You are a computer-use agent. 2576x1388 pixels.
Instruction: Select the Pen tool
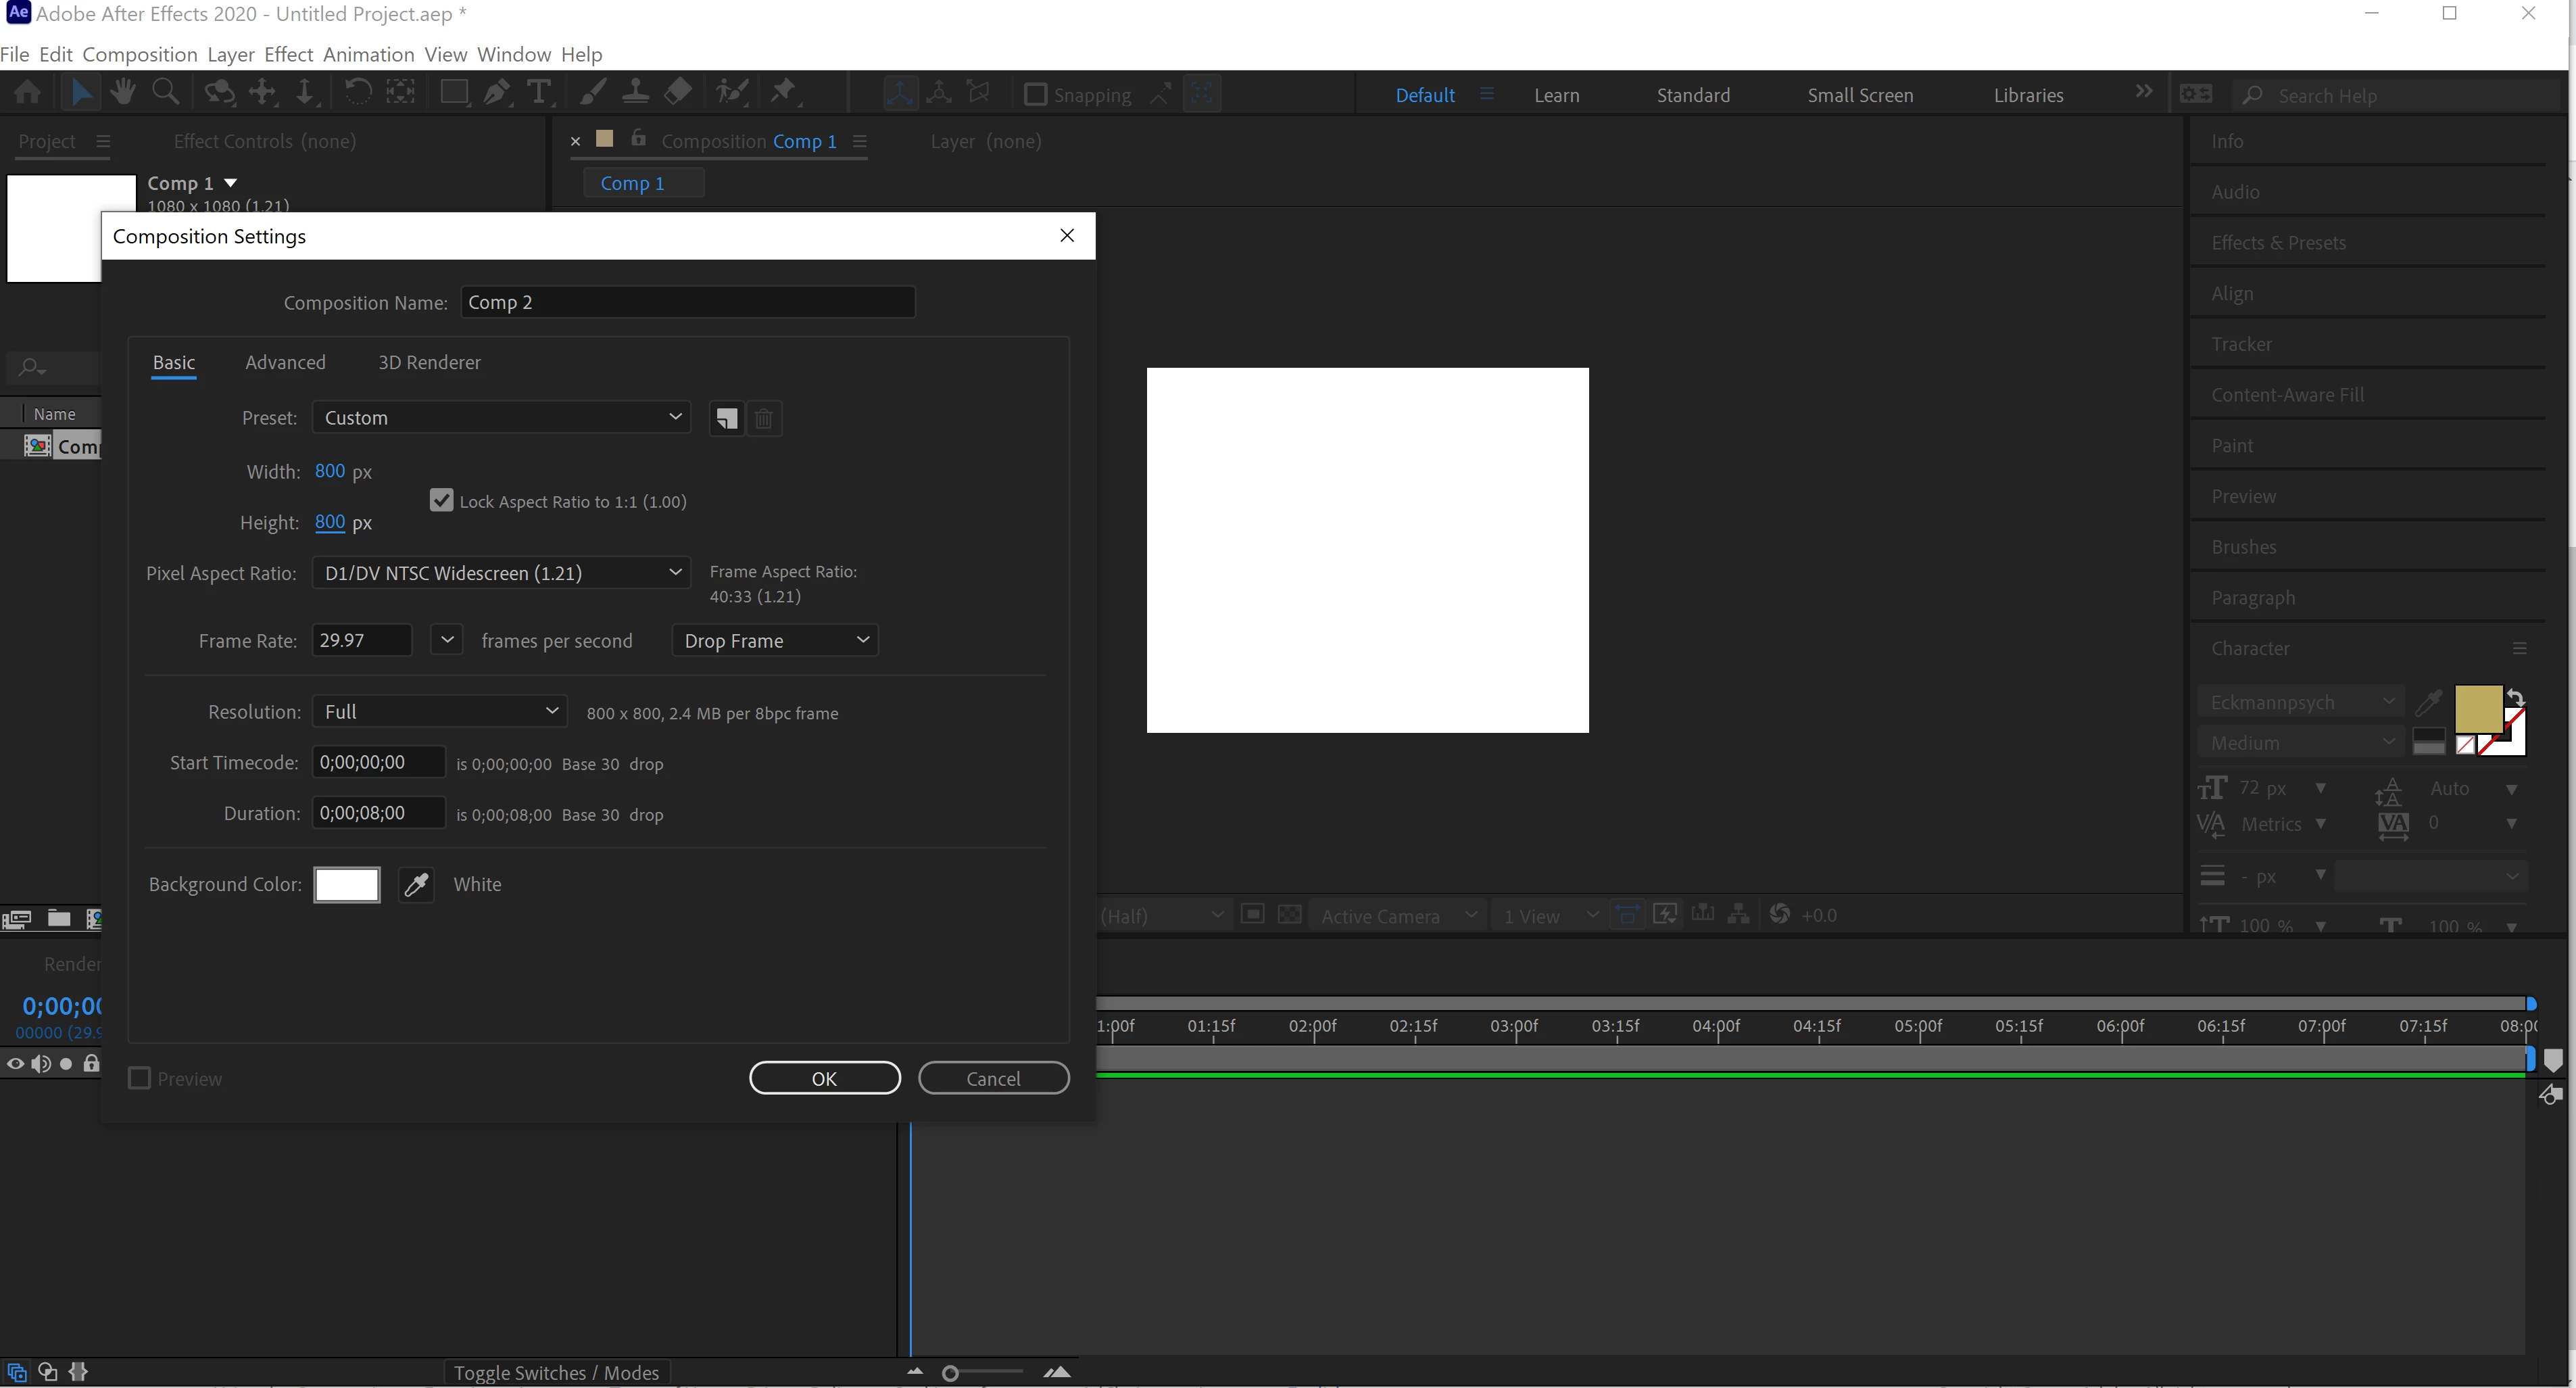[x=496, y=93]
